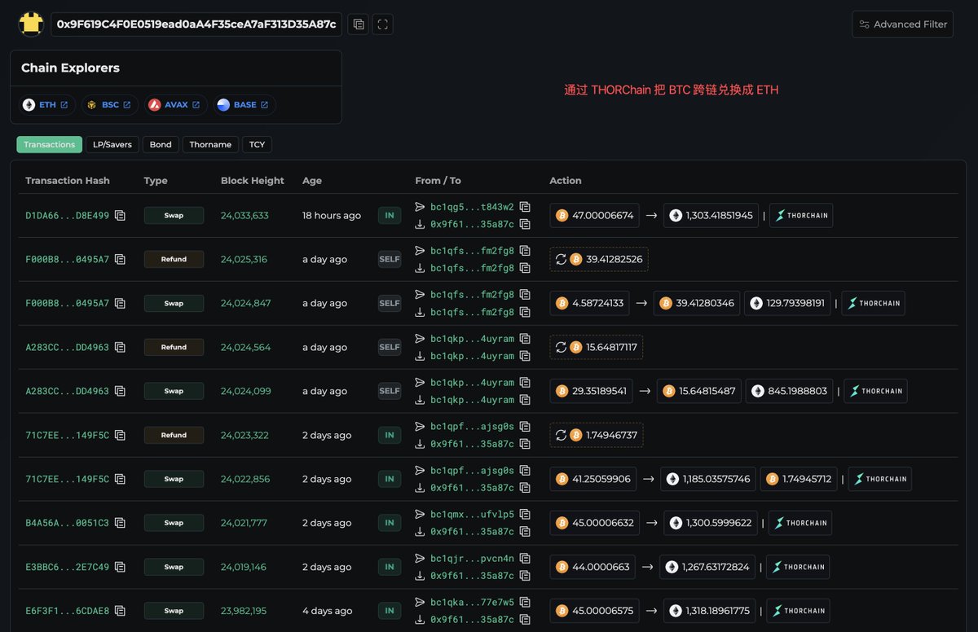
Task: Switch to the Bond tab
Action: click(x=161, y=144)
